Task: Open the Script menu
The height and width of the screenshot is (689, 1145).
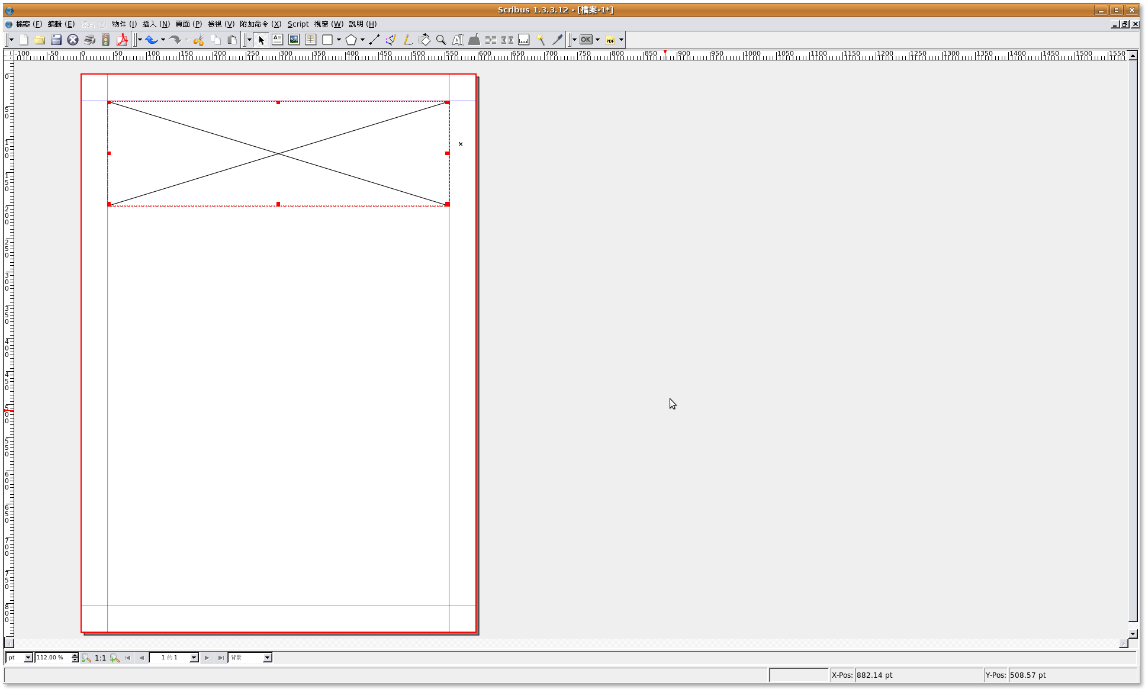Action: pyautogui.click(x=298, y=24)
